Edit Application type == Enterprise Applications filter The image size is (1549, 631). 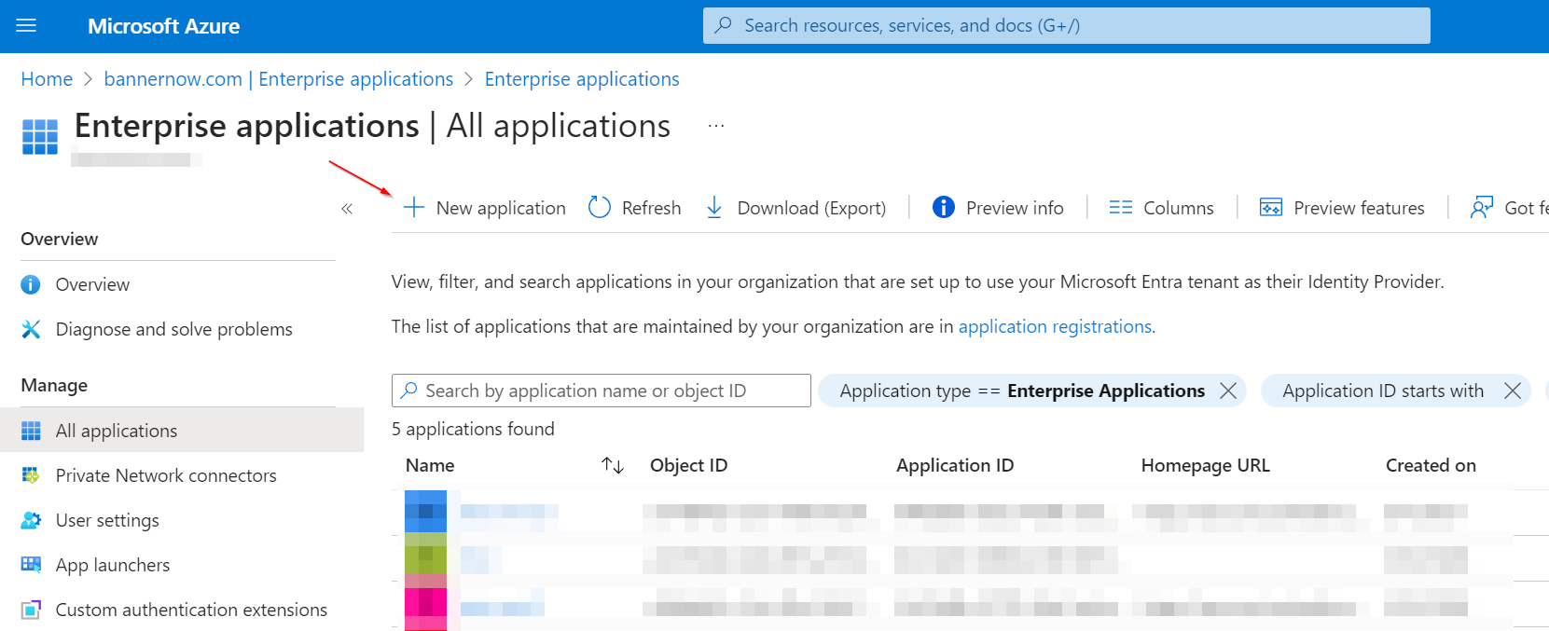pos(1022,391)
